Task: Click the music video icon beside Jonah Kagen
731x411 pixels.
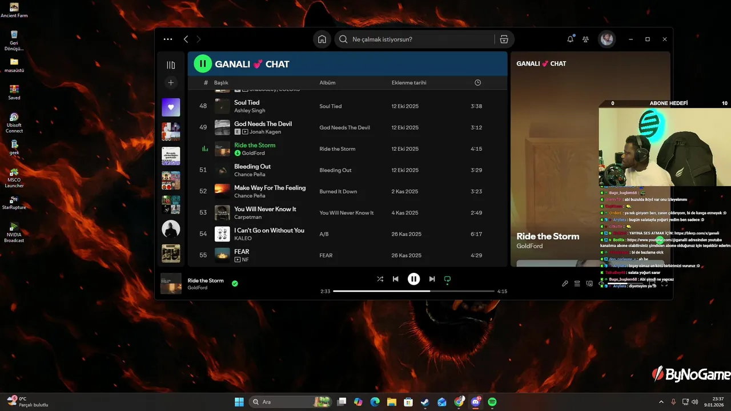Action: (x=245, y=132)
